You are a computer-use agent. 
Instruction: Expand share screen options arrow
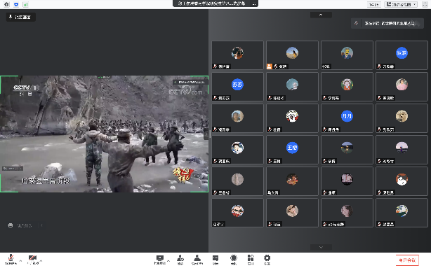point(168,260)
